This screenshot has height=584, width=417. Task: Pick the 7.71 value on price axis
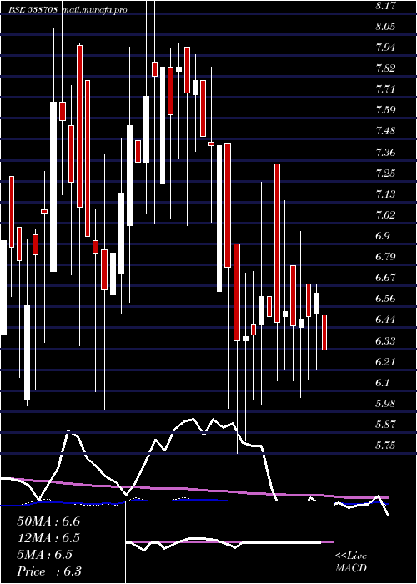pyautogui.click(x=385, y=89)
